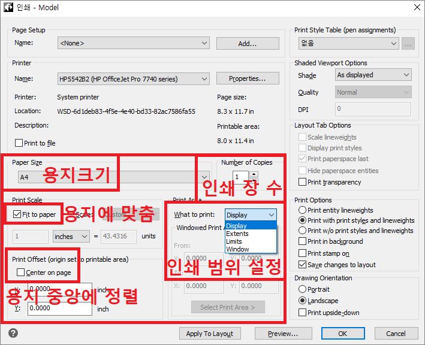Screen dimensions: 425x345
Task: Click the Y print offset field
Action: [x=59, y=308]
